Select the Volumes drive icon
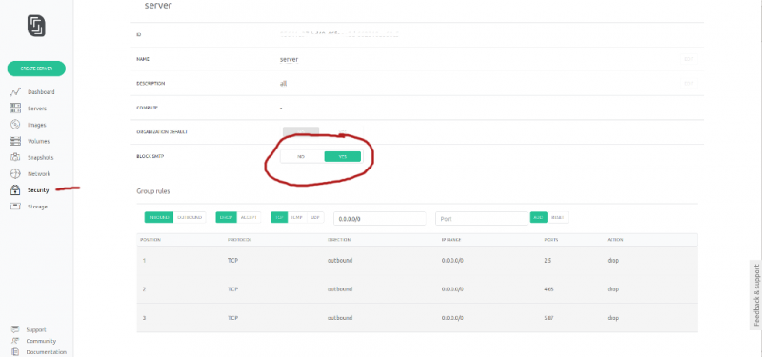The height and width of the screenshot is (357, 762). tap(15, 141)
